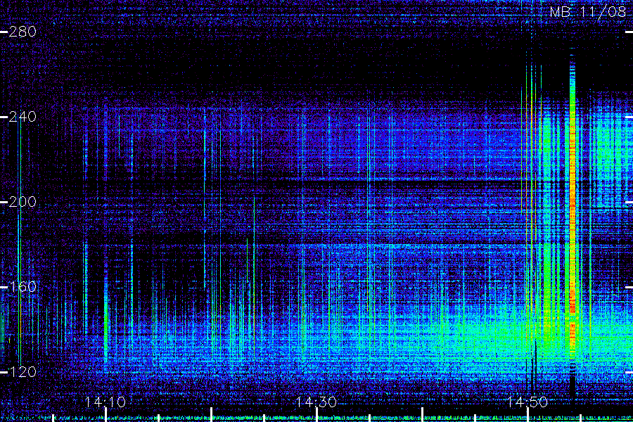Click the 14:50 time axis label
This screenshot has height=422, width=633.
pos(527,402)
